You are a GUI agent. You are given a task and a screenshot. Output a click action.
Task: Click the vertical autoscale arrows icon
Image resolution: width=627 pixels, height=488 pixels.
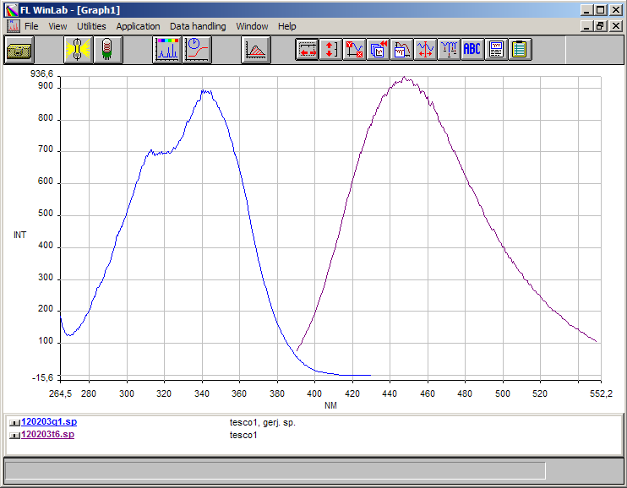[330, 50]
